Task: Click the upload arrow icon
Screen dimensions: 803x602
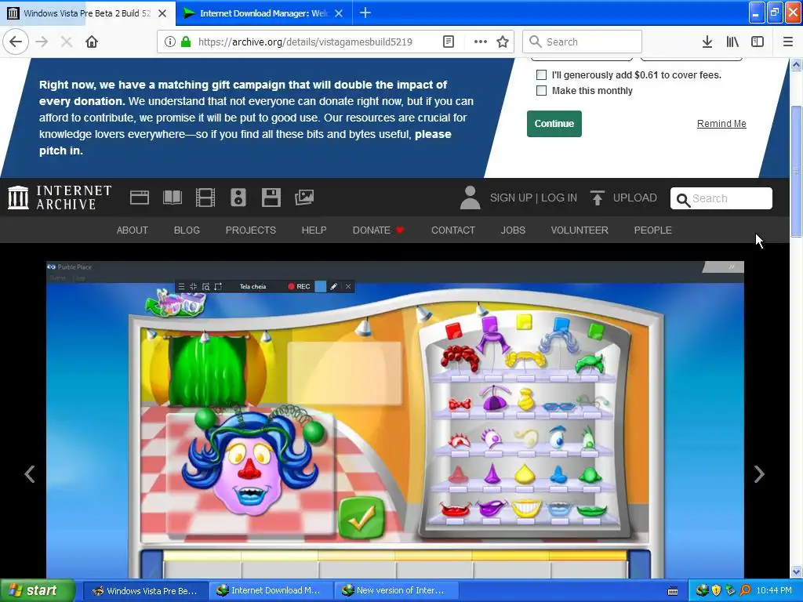Action: tap(597, 198)
